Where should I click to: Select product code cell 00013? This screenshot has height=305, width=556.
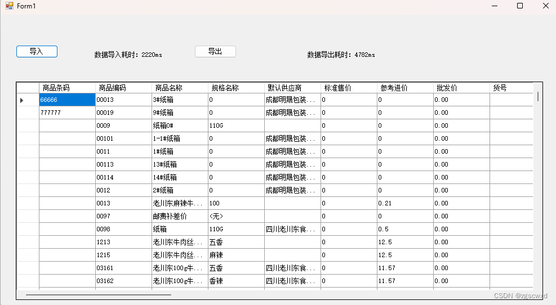(x=123, y=100)
